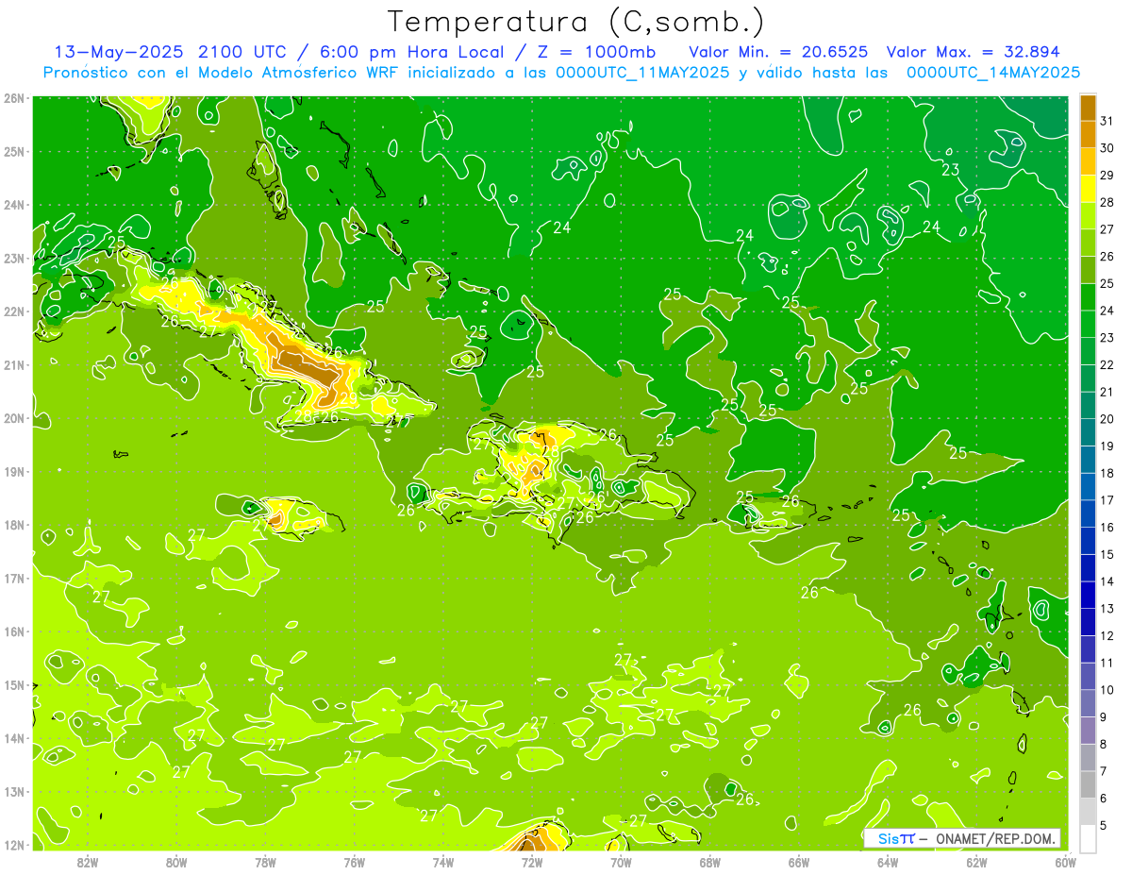Pick the orange-brown top swatch above 31

click(x=1089, y=108)
